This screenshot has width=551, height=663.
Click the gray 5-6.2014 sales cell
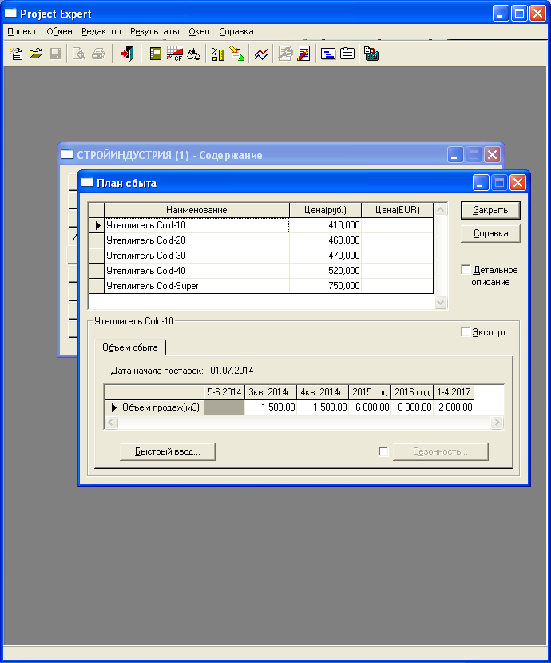tap(224, 407)
